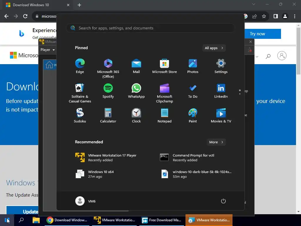Reload the Download Windows 10 page
This screenshot has width=301, height=226.
tap(25, 16)
